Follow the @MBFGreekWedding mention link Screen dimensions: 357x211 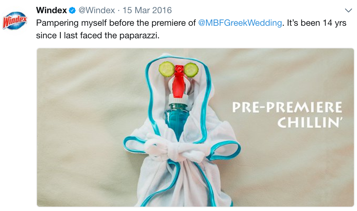click(x=240, y=23)
